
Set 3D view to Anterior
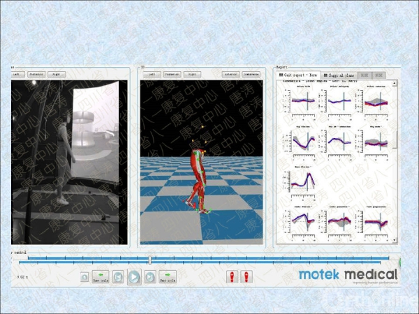tap(230, 73)
